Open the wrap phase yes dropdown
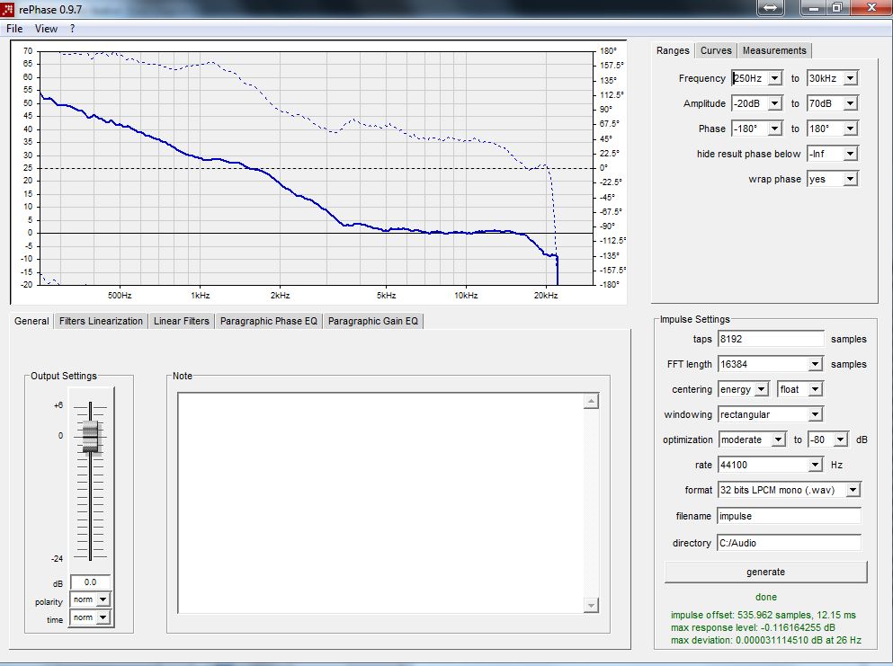The image size is (893, 666). click(x=850, y=179)
